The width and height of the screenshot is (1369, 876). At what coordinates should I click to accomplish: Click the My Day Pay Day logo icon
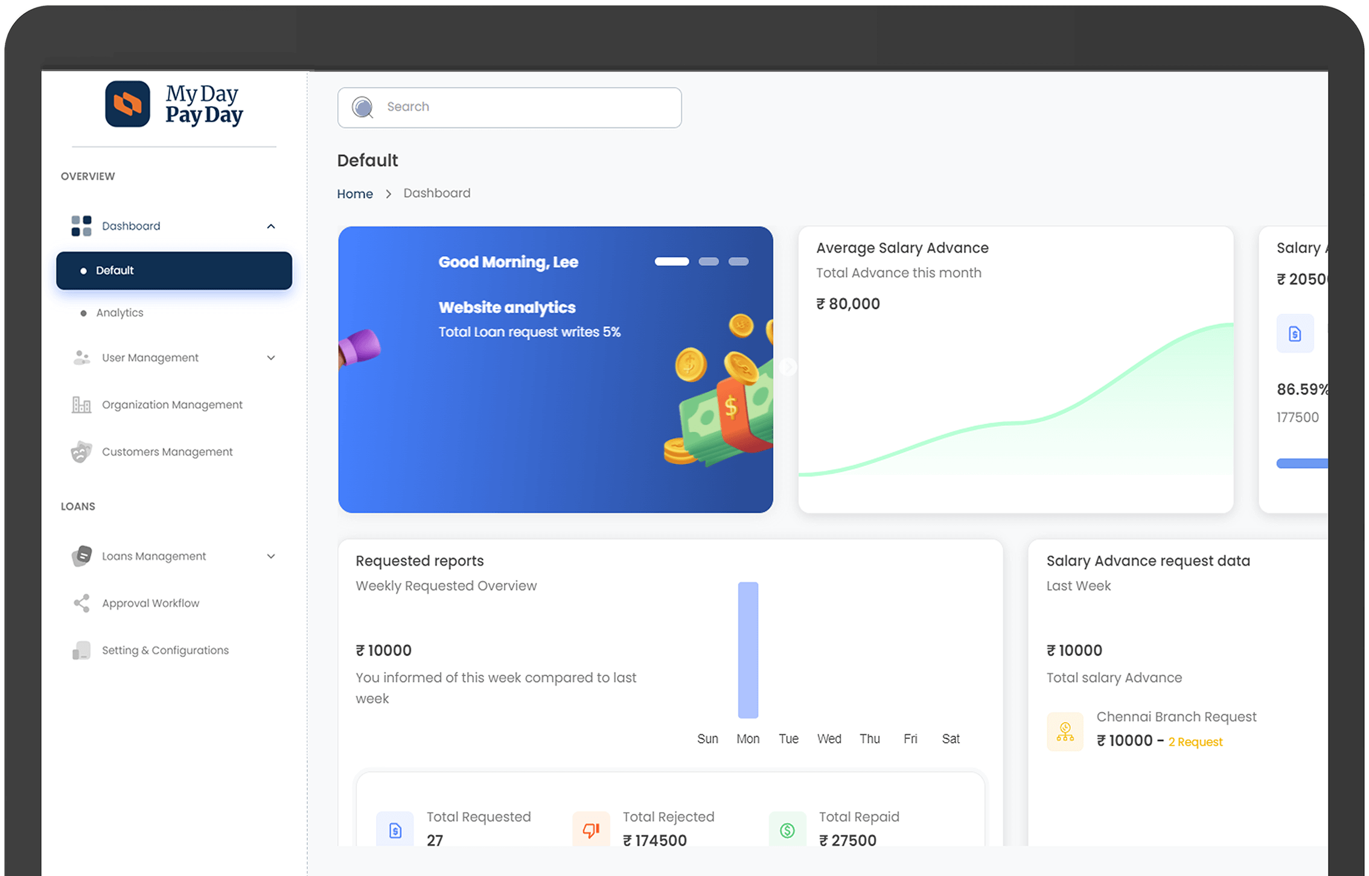point(127,104)
